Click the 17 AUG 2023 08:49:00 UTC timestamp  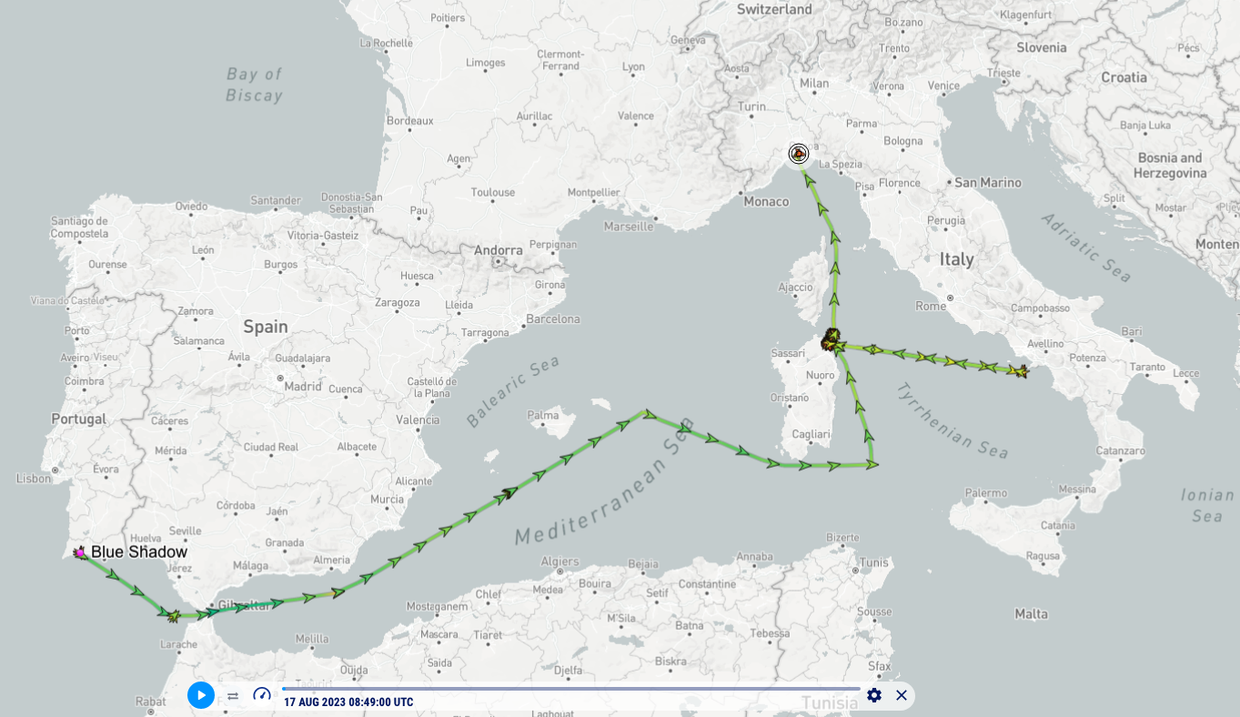pyautogui.click(x=348, y=702)
